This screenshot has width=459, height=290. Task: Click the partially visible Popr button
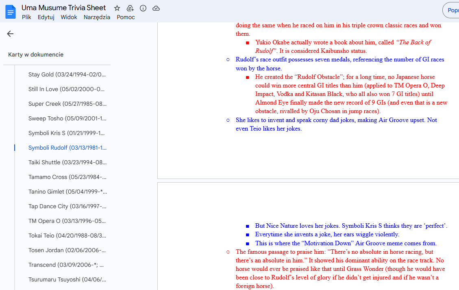451,10
